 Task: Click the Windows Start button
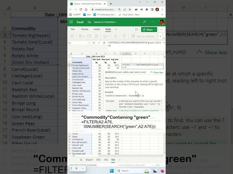112,171
